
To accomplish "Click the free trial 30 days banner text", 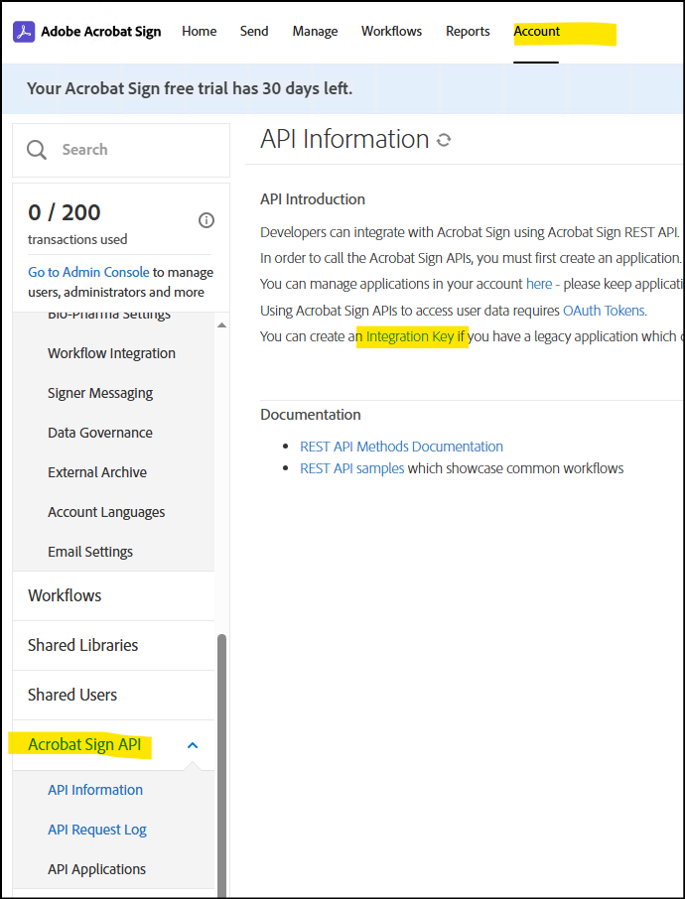I will coord(190,89).
